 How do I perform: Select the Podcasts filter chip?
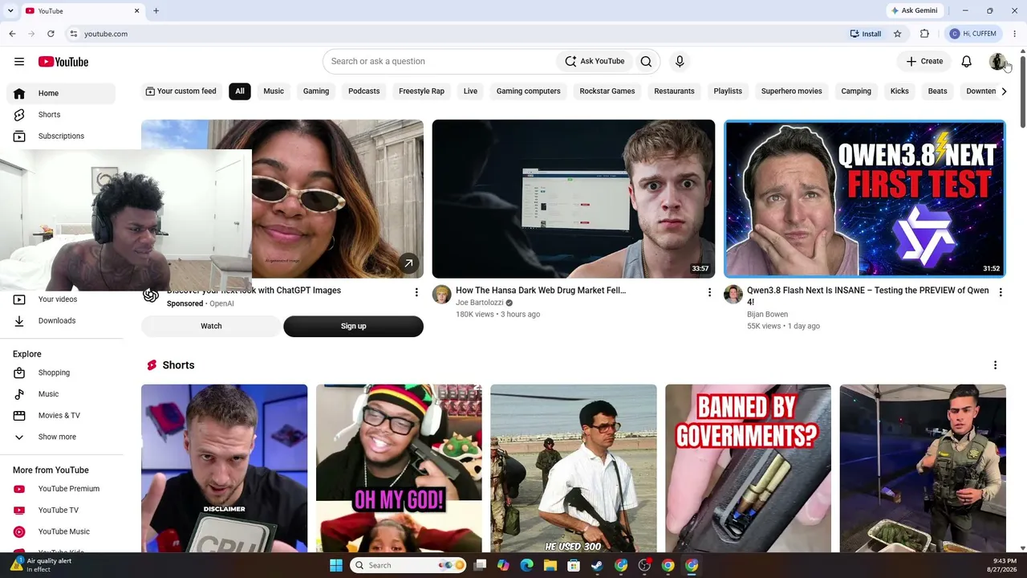tap(364, 92)
